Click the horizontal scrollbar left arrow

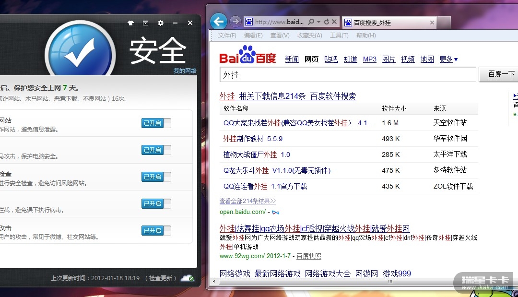(214, 281)
